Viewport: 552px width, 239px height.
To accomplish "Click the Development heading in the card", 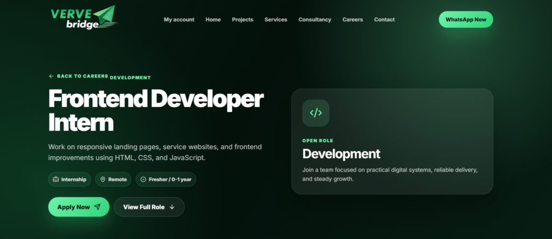I will pyautogui.click(x=341, y=154).
